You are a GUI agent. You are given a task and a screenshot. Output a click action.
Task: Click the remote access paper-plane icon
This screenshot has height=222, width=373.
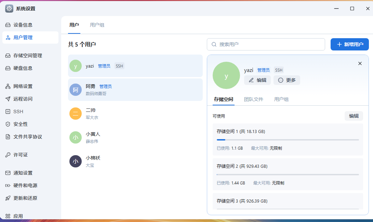point(8,99)
